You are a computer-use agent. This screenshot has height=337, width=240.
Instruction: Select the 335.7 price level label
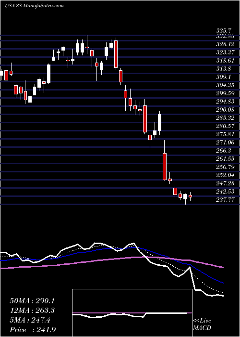point(224,32)
